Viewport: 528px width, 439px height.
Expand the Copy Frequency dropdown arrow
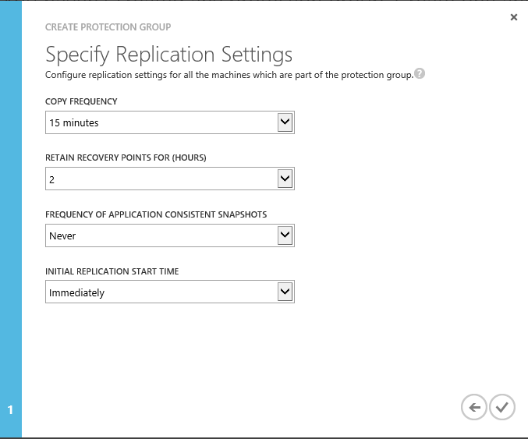coord(285,122)
